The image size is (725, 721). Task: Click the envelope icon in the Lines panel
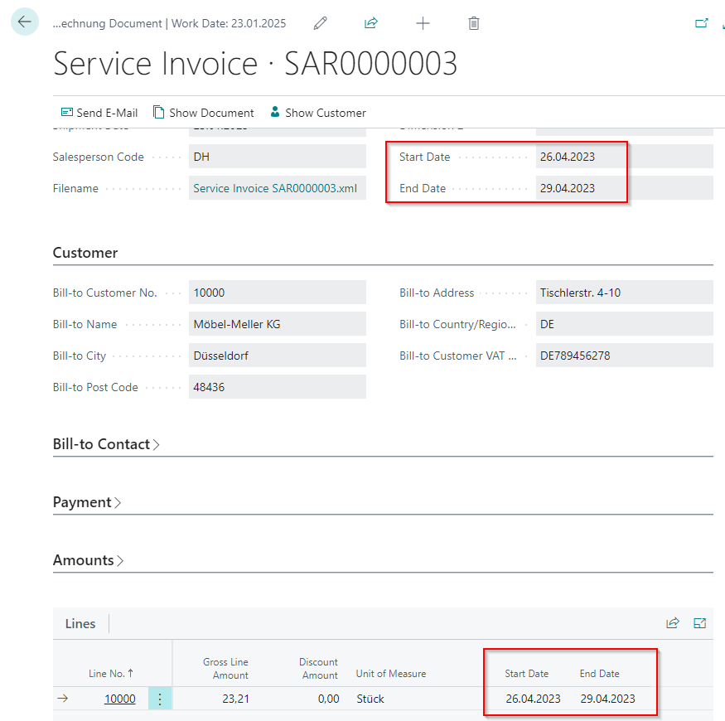[x=700, y=623]
